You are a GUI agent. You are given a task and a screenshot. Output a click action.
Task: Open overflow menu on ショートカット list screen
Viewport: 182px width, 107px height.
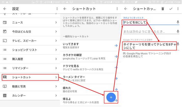pos(117,9)
